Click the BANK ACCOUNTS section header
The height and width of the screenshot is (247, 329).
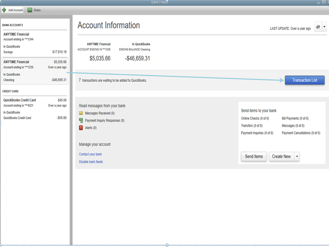pyautogui.click(x=13, y=25)
